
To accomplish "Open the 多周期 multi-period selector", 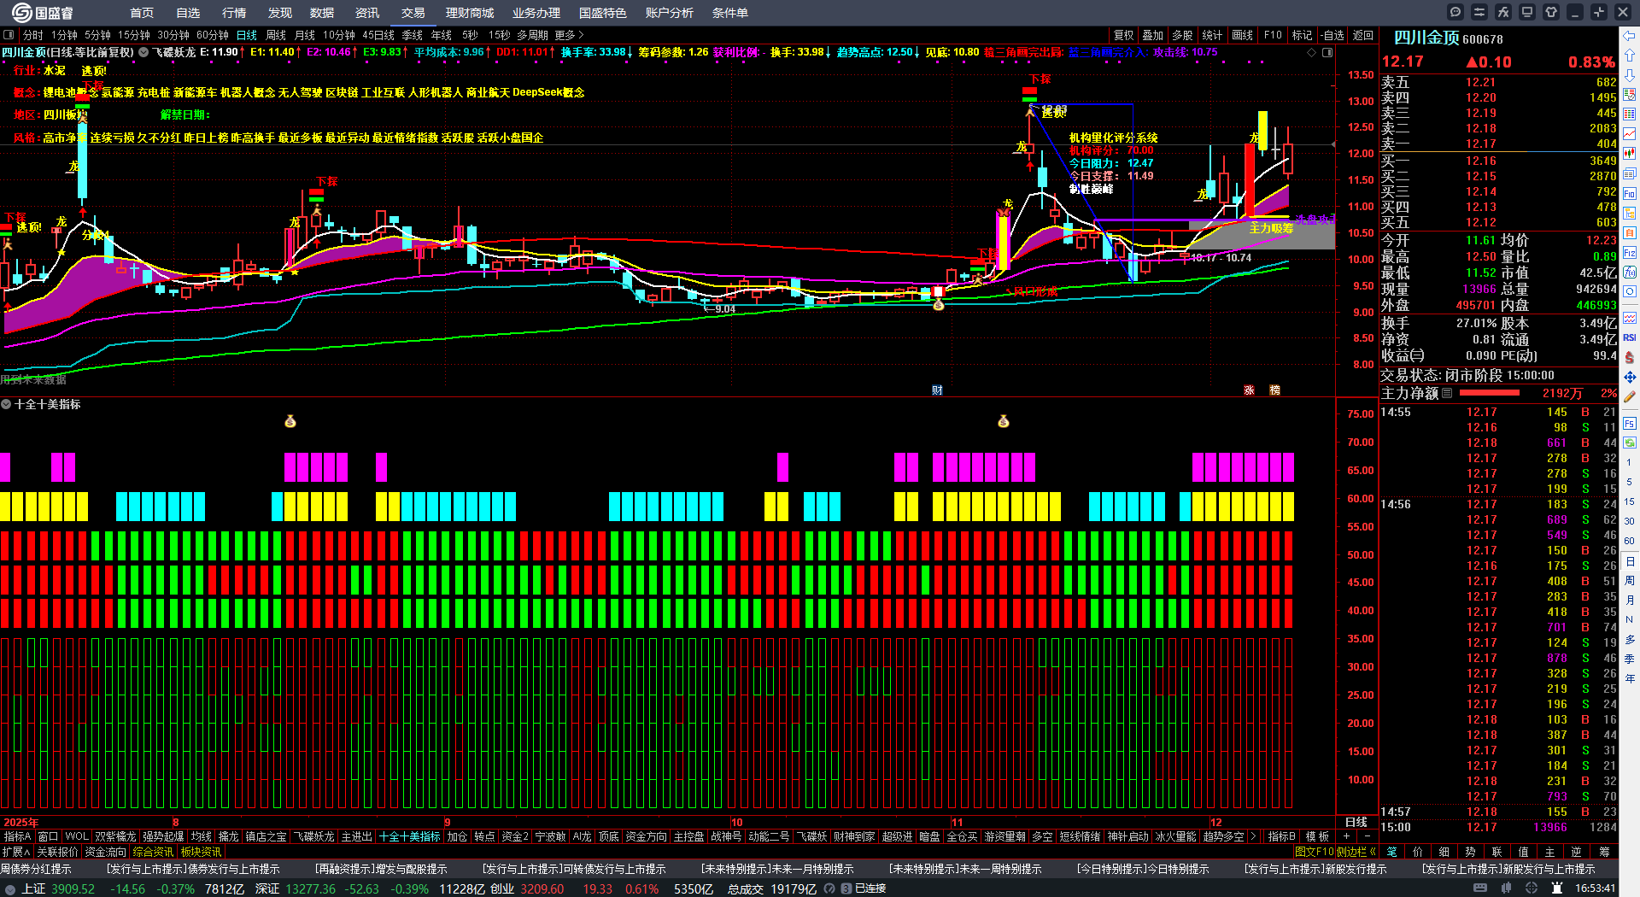I will (x=532, y=35).
